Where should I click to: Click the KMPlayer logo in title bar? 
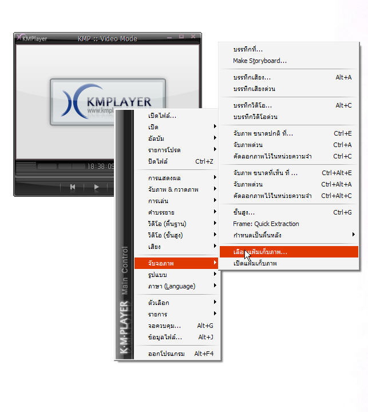point(32,38)
